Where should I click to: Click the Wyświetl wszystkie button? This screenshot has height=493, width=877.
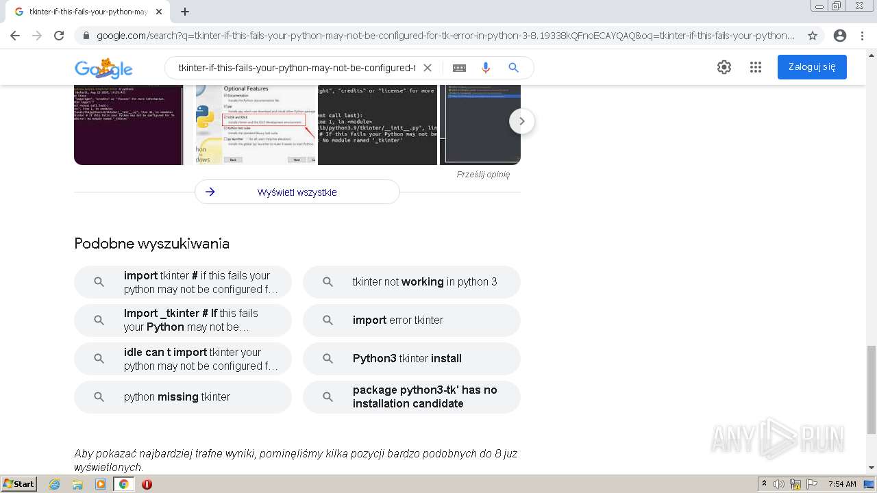297,192
